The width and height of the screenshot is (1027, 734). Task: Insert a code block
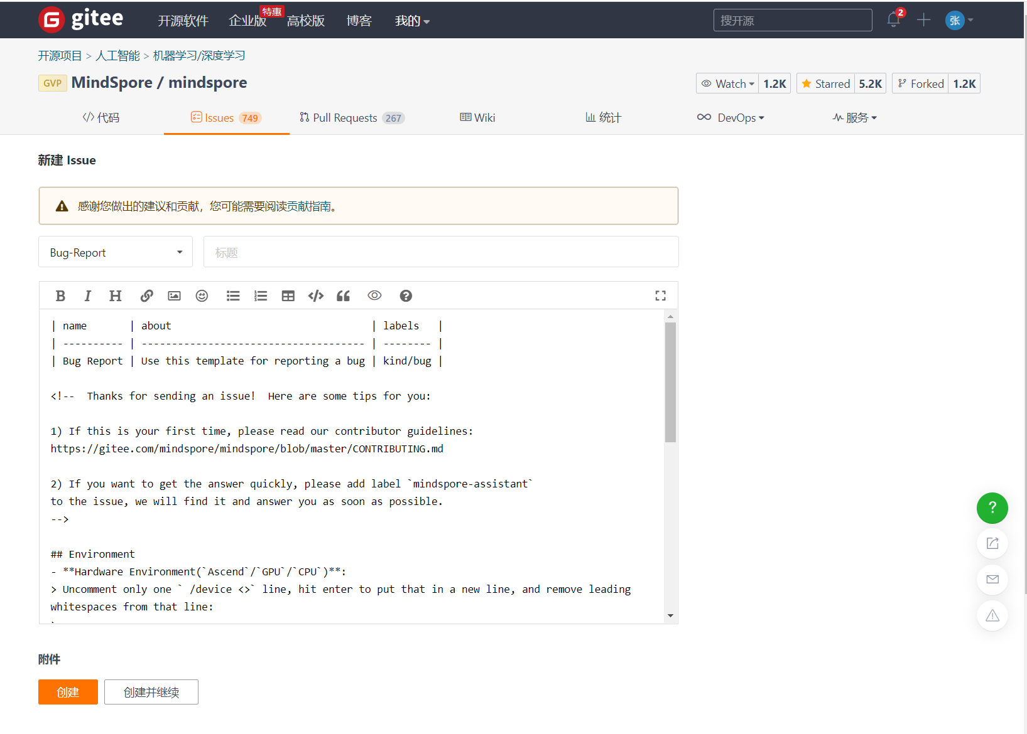point(316,295)
